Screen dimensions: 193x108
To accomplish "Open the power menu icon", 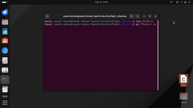I will point(189,2).
